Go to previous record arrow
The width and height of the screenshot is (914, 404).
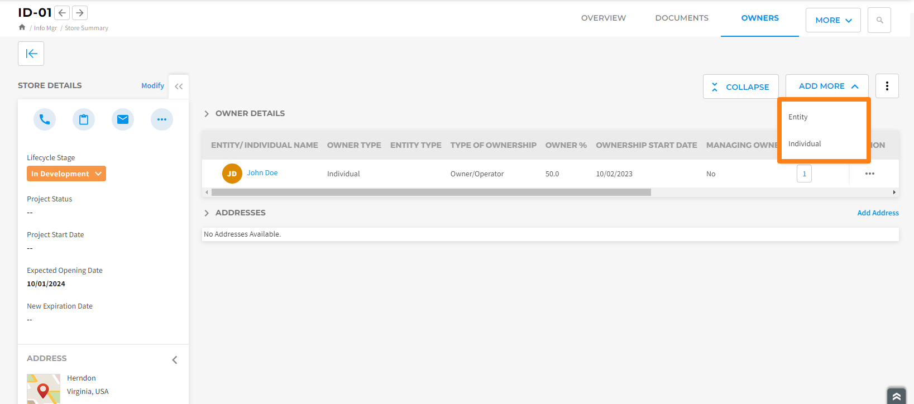(x=63, y=13)
